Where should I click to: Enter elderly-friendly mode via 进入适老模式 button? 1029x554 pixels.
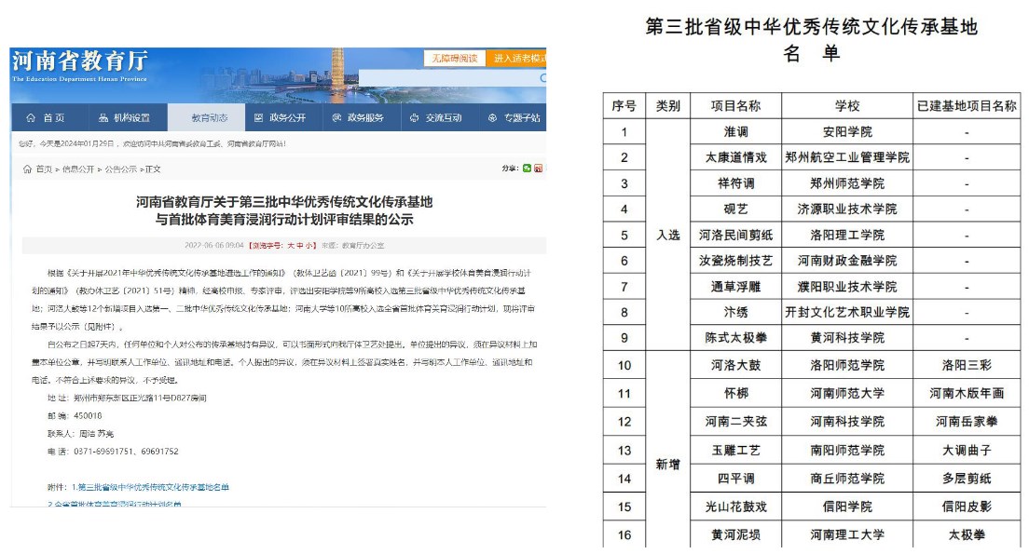517,58
